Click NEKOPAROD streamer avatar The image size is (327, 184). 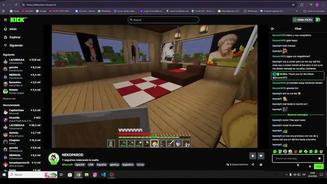tap(54, 159)
